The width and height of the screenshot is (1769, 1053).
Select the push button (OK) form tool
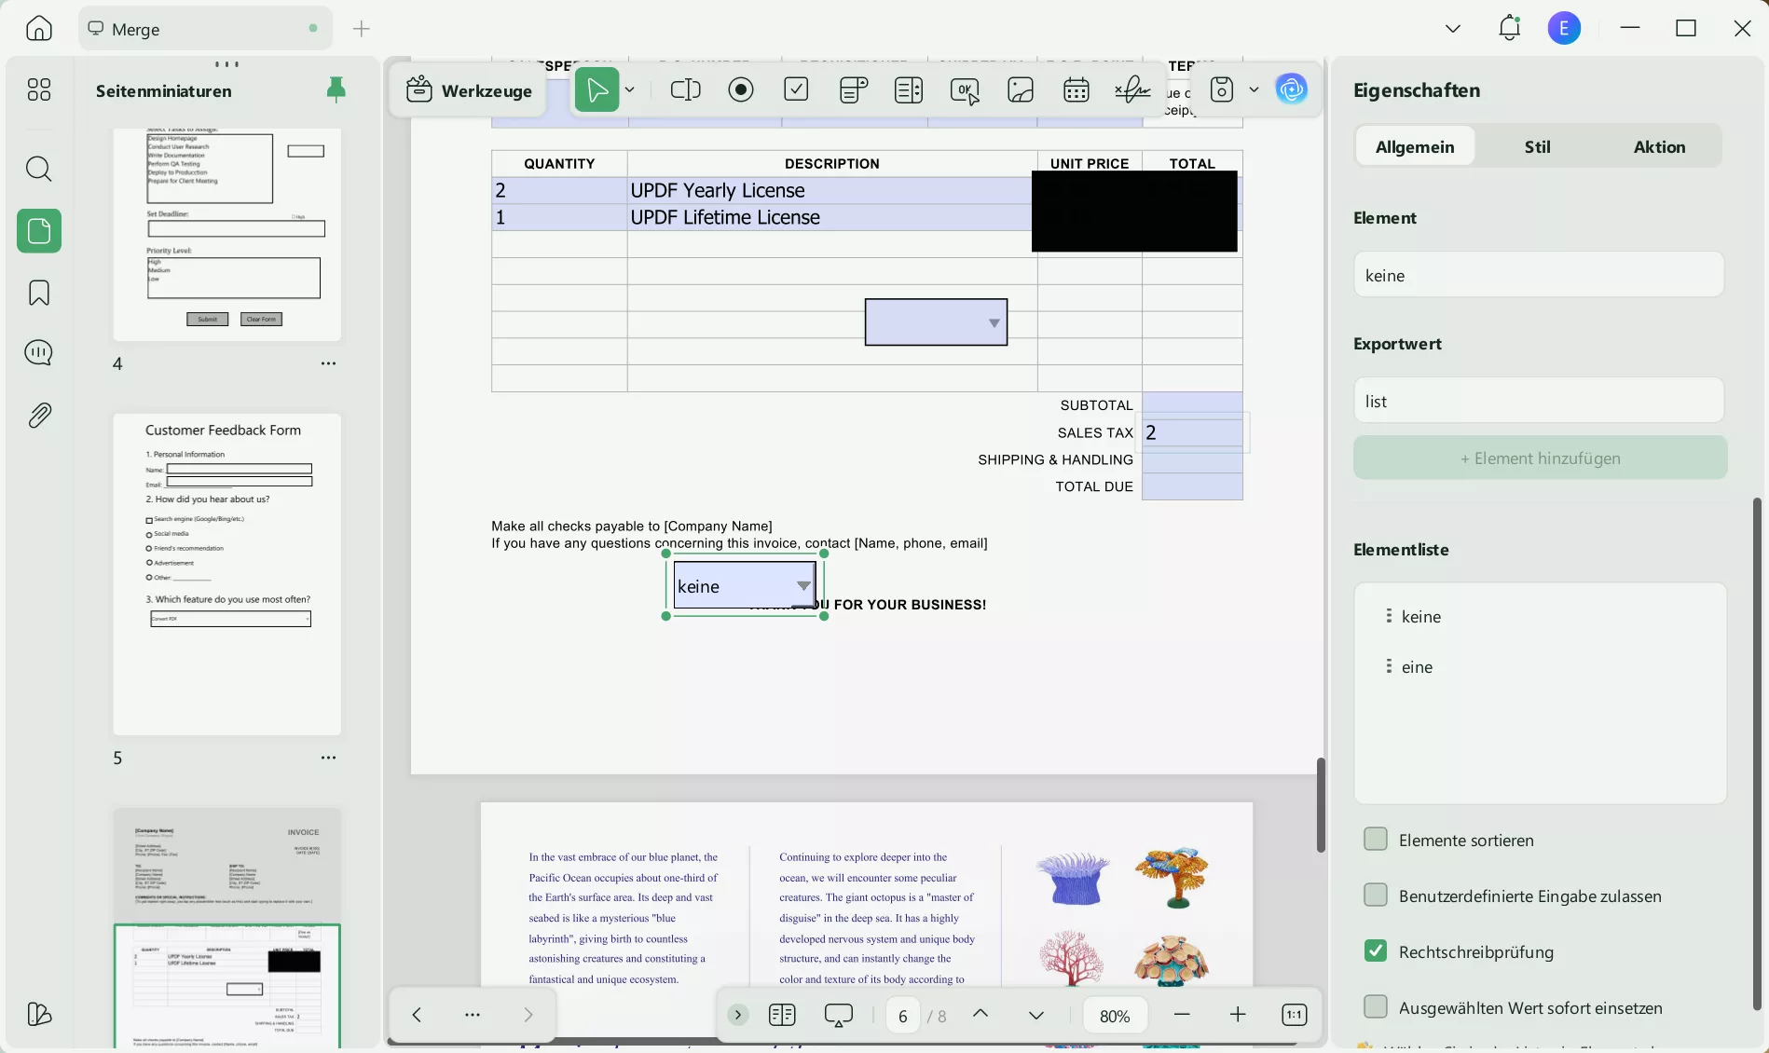965,89
